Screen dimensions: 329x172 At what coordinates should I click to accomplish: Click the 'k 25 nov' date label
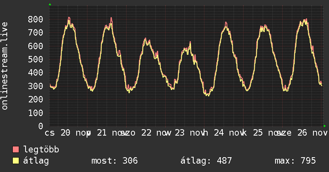(263, 133)
